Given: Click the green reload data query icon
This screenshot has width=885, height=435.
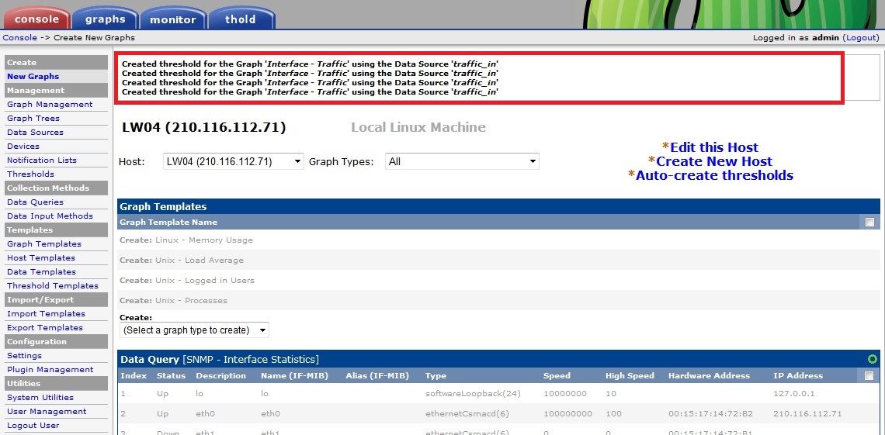Looking at the screenshot, I should [873, 359].
